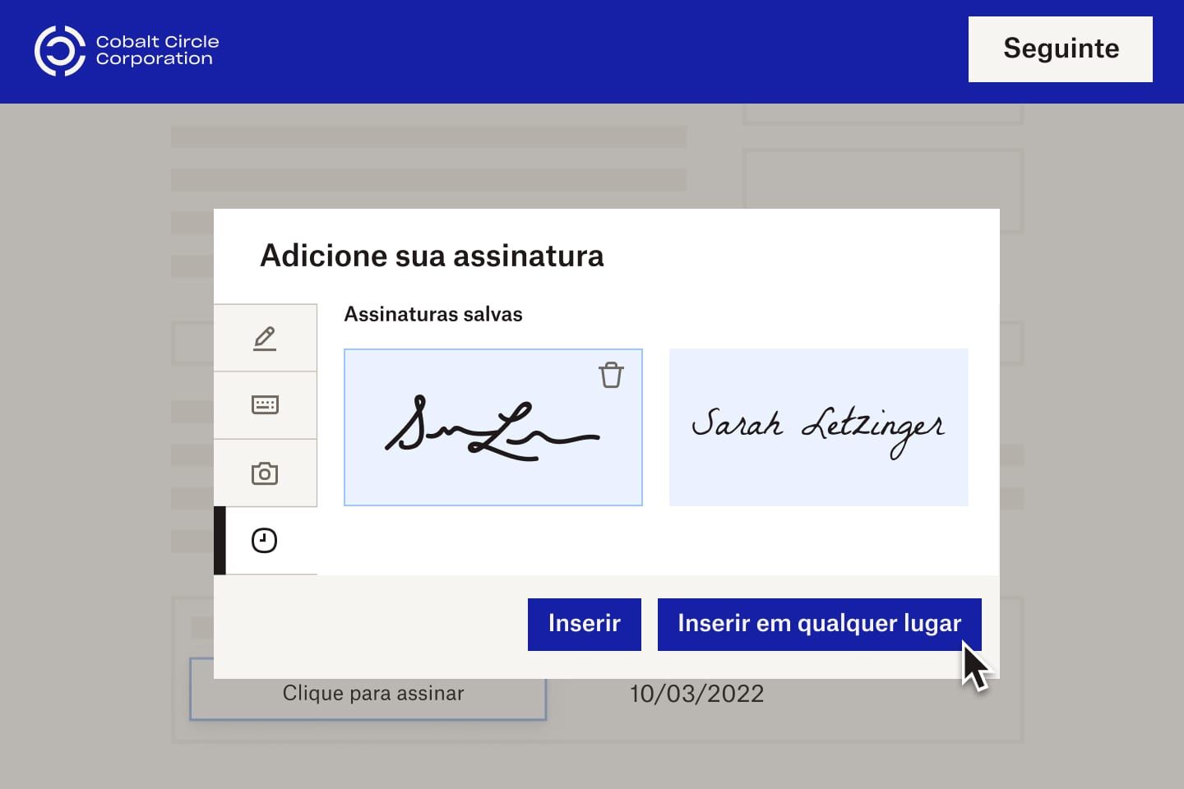1184x789 pixels.
Task: Select the pencil icon in the sidebar
Action: click(265, 337)
